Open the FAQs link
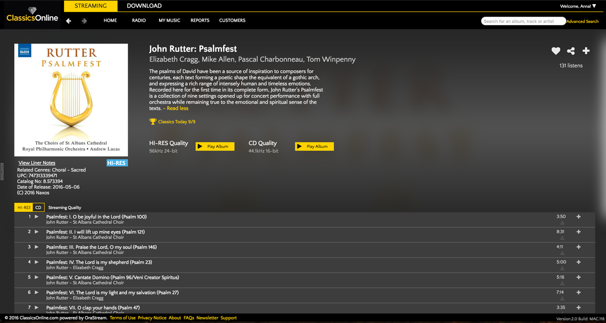 [x=189, y=318]
